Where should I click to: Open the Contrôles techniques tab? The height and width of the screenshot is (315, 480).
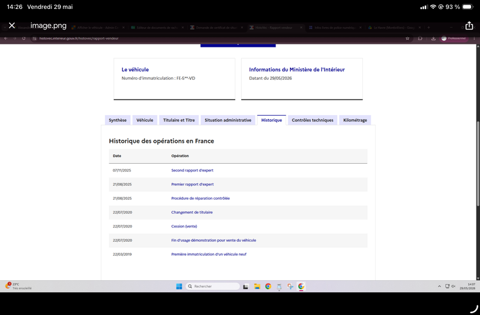coord(313,120)
